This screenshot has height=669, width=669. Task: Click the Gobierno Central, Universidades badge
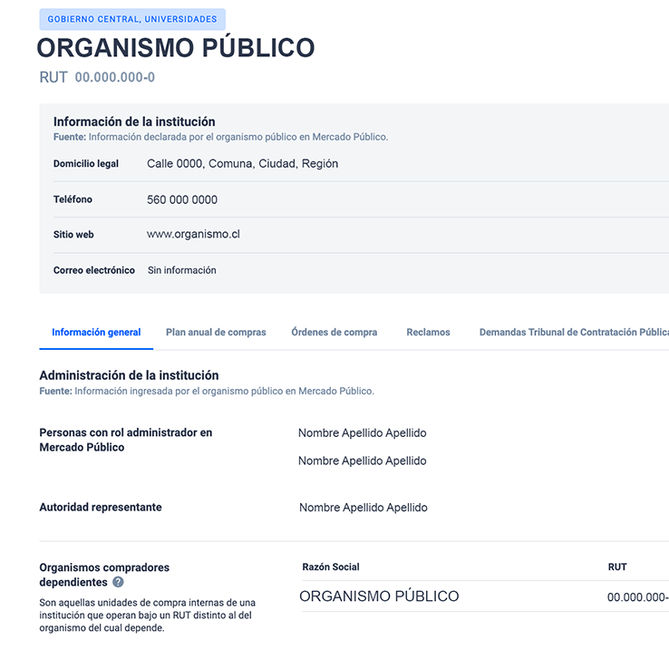pos(132,19)
